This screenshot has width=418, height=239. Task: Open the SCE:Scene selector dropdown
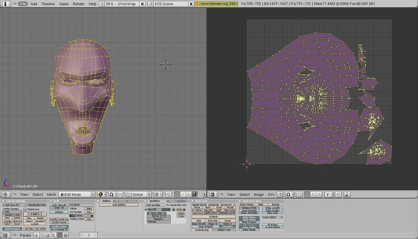point(151,4)
